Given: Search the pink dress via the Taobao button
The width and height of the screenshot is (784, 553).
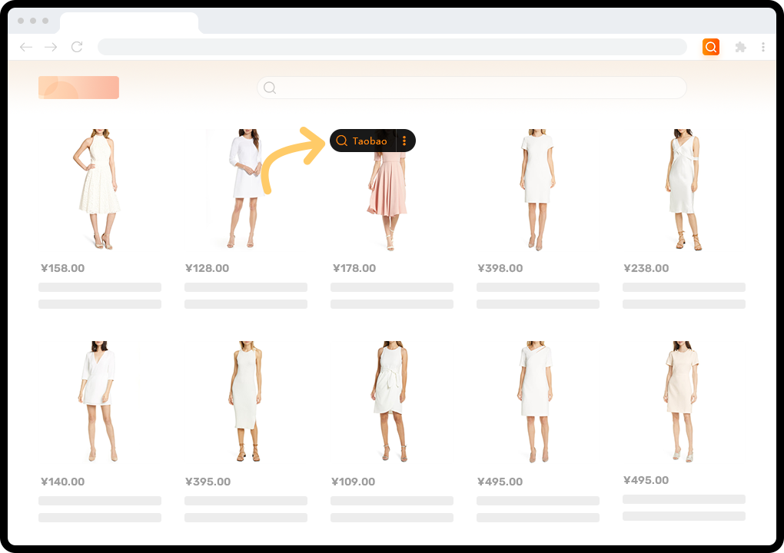Looking at the screenshot, I should (370, 141).
